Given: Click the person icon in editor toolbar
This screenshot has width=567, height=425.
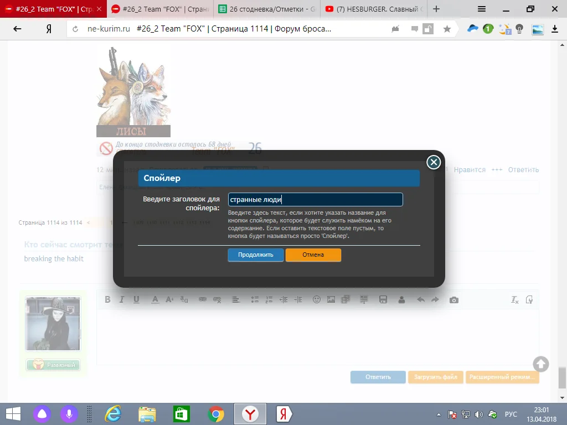Looking at the screenshot, I should pos(401,299).
